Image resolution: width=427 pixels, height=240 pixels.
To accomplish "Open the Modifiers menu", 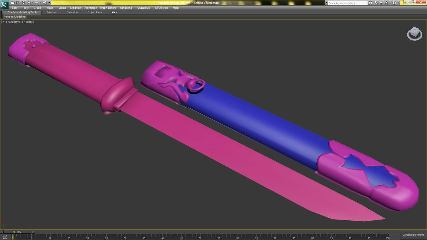I will pyautogui.click(x=76, y=8).
